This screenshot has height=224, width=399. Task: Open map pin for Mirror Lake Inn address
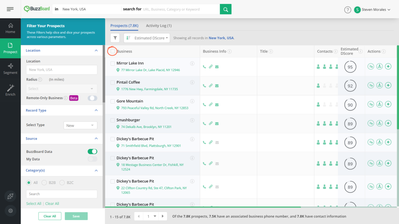(x=118, y=70)
